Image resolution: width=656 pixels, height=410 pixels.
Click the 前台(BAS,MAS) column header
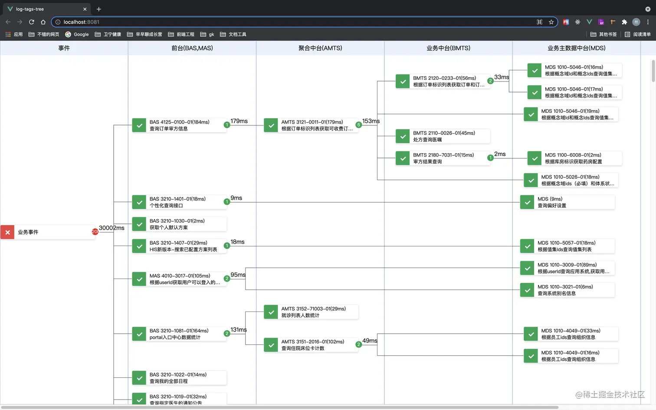(192, 48)
